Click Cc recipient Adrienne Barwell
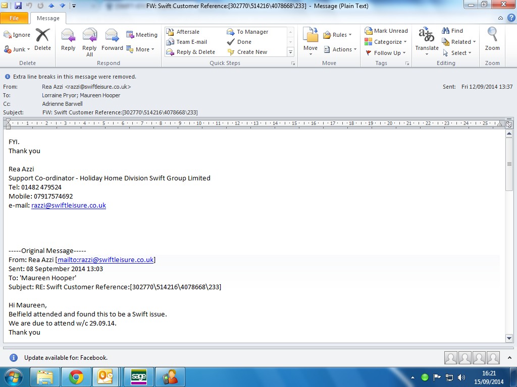The height and width of the screenshot is (387, 517). click(x=62, y=104)
